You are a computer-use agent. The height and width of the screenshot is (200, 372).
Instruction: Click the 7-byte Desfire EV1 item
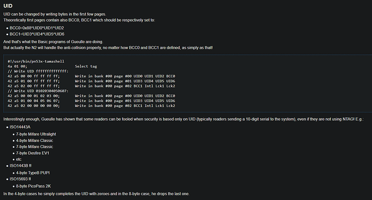(x=32, y=153)
